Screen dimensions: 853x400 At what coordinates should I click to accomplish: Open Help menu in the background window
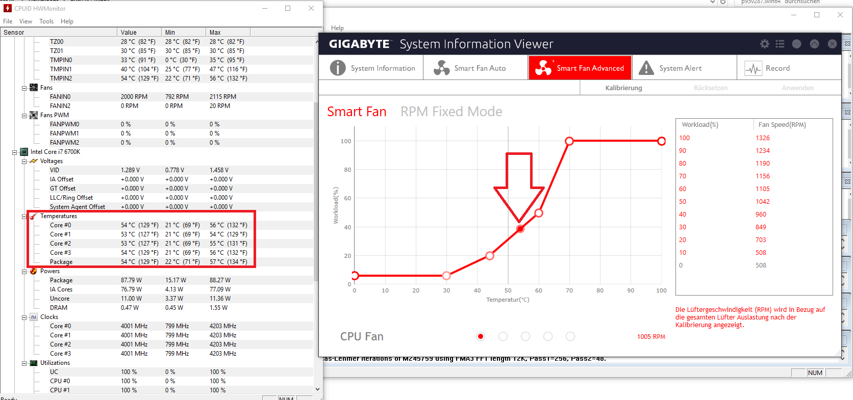pyautogui.click(x=337, y=28)
